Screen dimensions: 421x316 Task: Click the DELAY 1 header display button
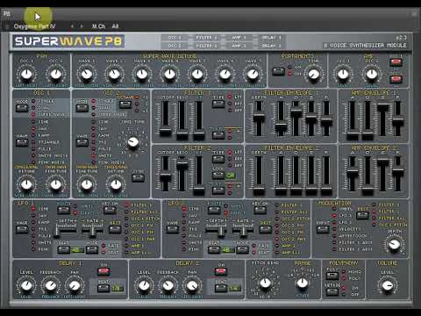tap(271, 38)
